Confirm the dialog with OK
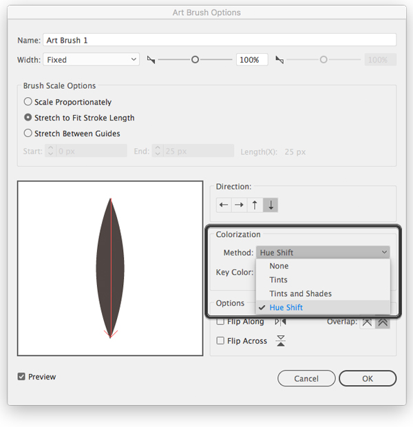 coord(368,379)
